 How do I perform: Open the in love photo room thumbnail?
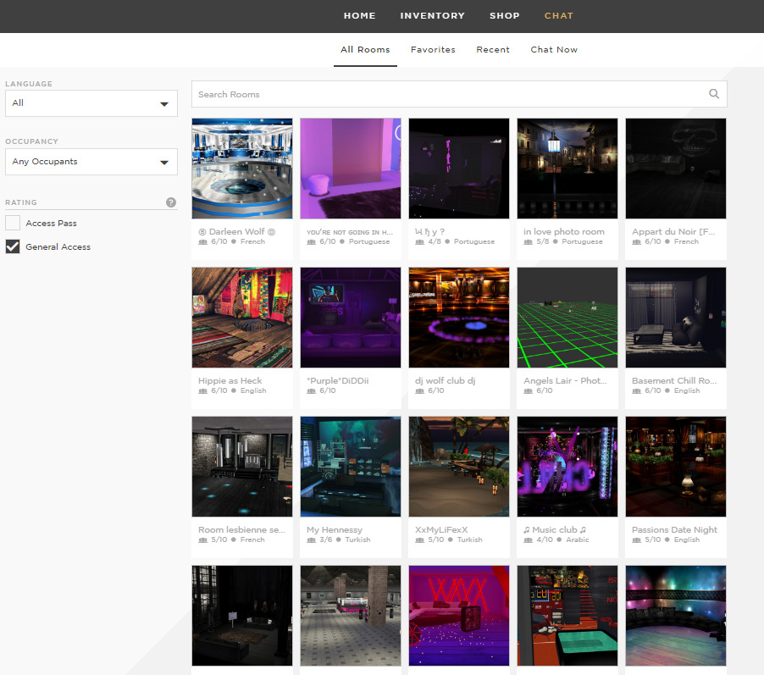[567, 169]
